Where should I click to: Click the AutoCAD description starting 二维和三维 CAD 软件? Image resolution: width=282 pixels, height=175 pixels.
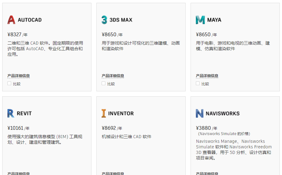[45, 49]
